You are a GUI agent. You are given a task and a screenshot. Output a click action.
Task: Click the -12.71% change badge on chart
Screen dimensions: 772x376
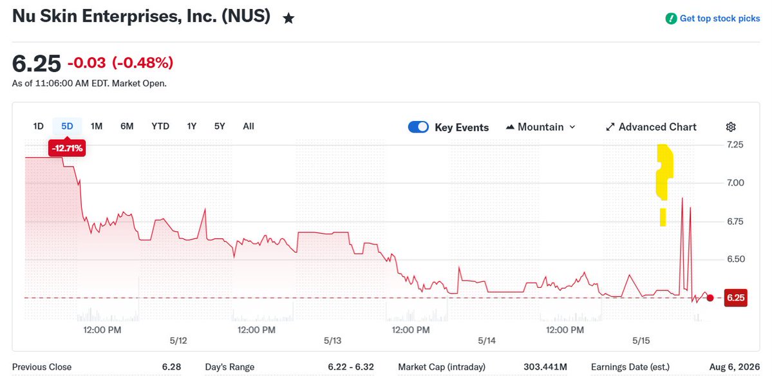coord(67,148)
